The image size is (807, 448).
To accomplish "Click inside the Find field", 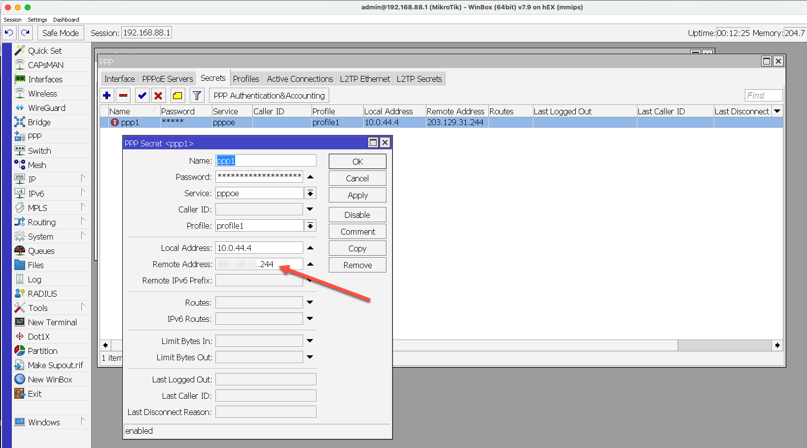I will pyautogui.click(x=763, y=95).
